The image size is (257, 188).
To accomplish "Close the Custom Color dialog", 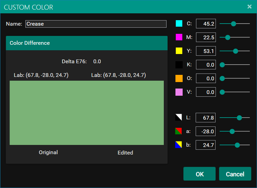I will coord(249,6).
